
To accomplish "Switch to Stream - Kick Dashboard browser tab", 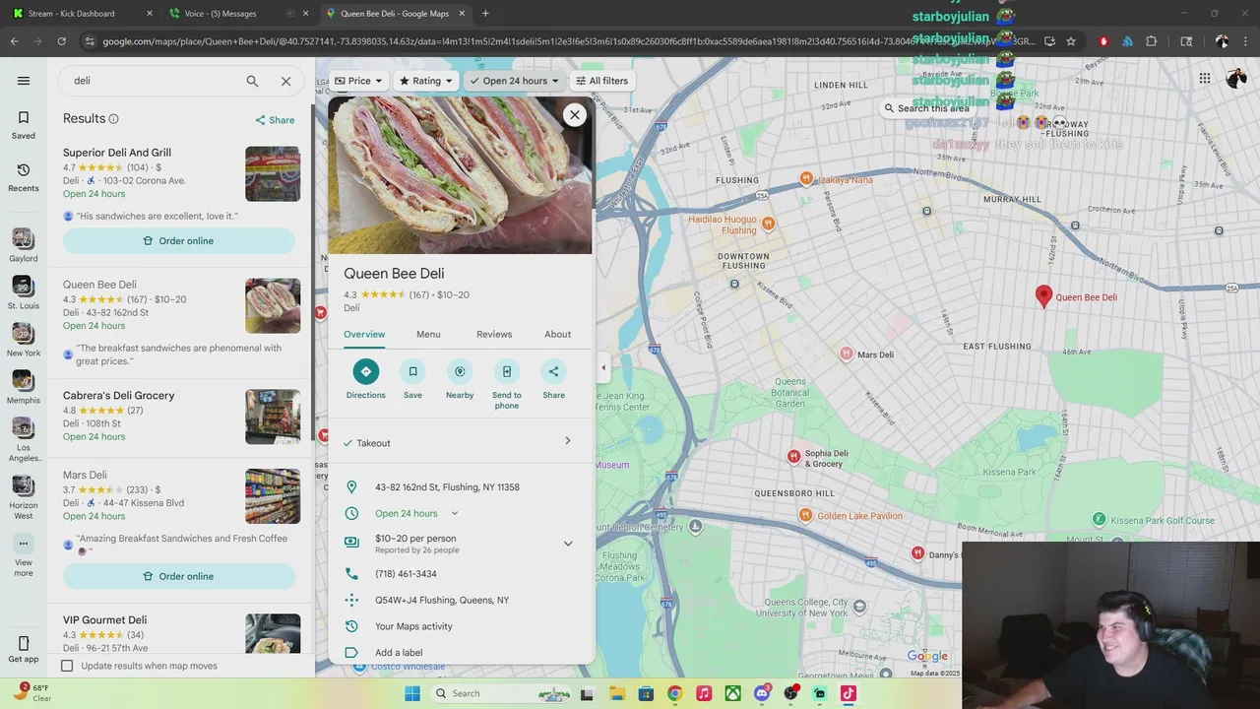I will click(82, 14).
